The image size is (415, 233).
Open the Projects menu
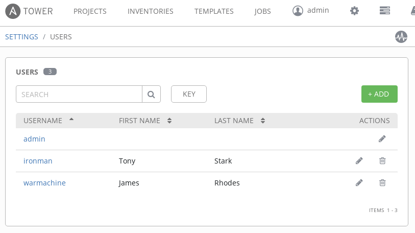coord(90,11)
